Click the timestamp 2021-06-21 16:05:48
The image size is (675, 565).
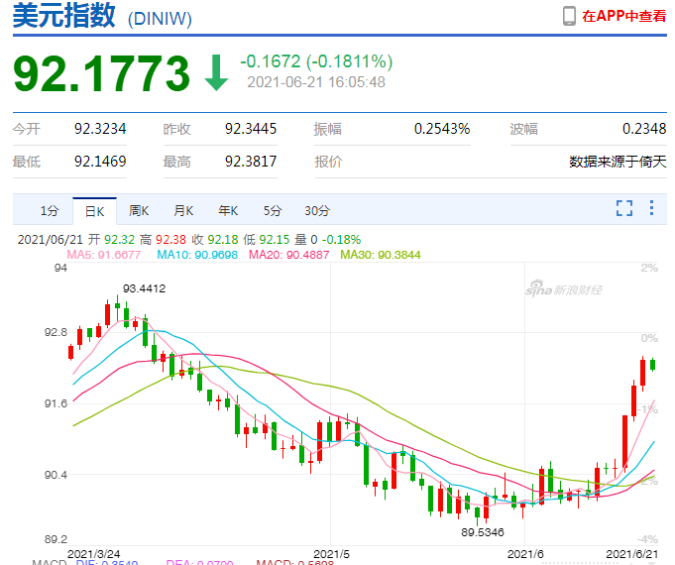pos(316,82)
